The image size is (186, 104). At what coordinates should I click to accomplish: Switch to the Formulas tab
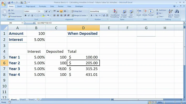click(42, 6)
